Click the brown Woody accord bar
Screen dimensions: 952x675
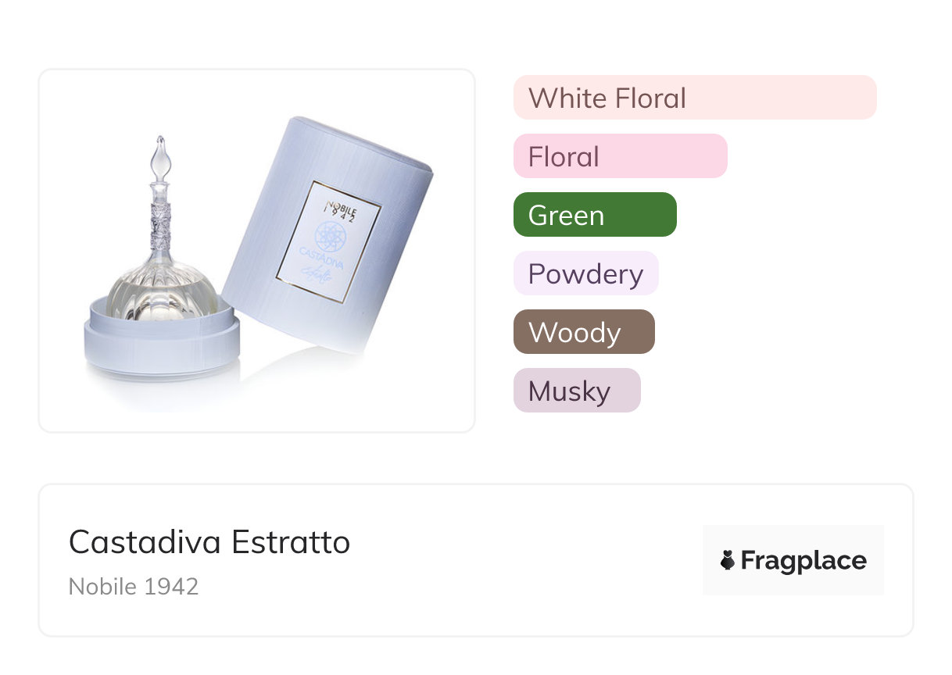(x=583, y=332)
